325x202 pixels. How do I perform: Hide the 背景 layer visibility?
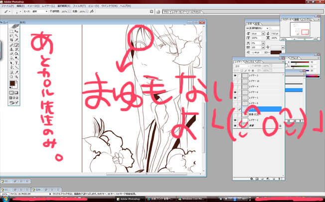coord(235,126)
